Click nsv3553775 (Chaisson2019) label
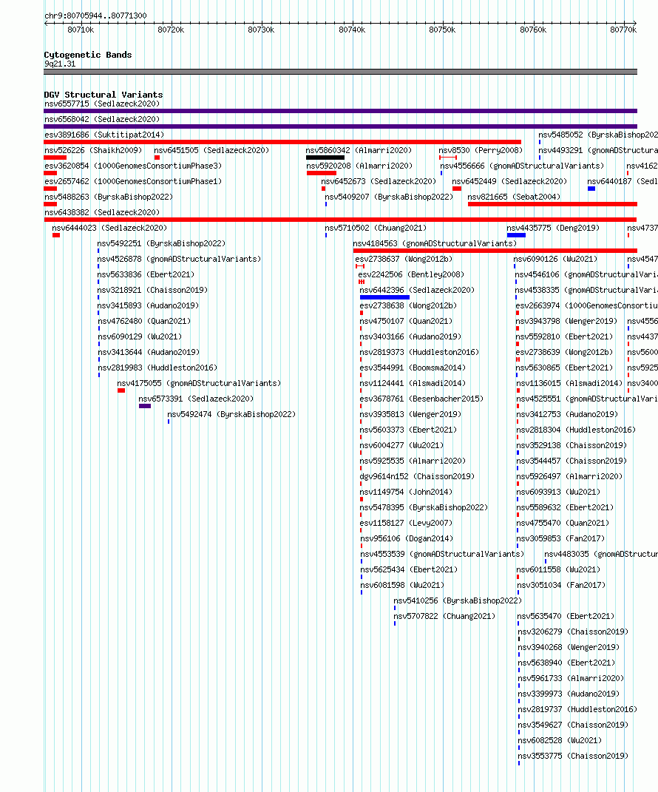Screen dimensions: 658x792 (573, 757)
